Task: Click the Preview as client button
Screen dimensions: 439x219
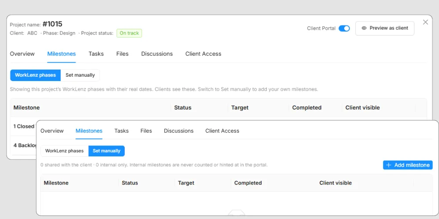Action: (x=385, y=28)
